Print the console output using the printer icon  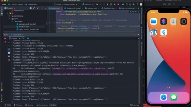pos(9,56)
